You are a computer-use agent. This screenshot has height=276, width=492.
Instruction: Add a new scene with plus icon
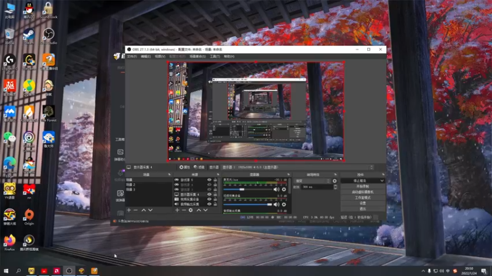(x=129, y=210)
